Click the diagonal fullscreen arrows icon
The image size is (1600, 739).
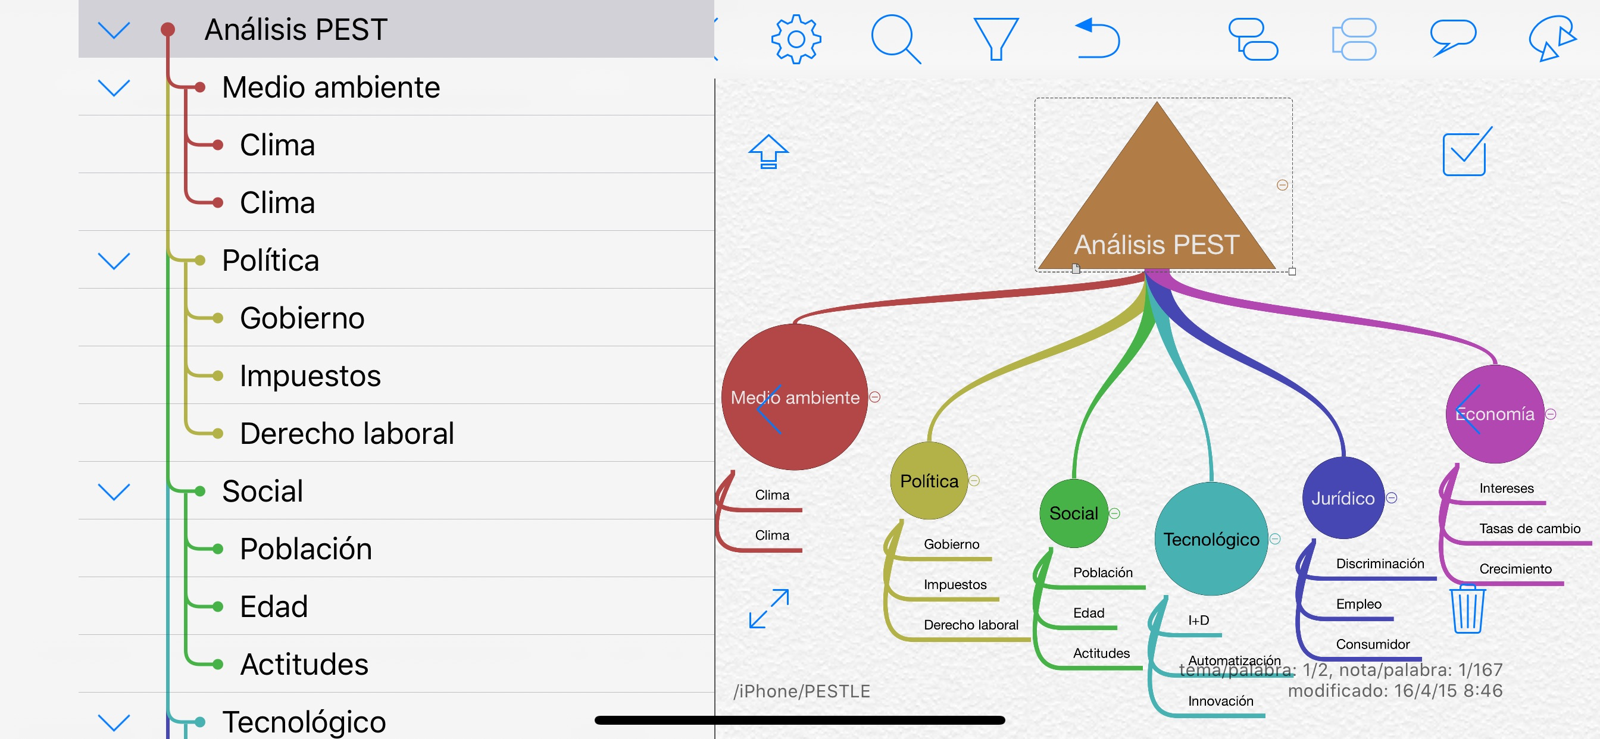(x=769, y=609)
